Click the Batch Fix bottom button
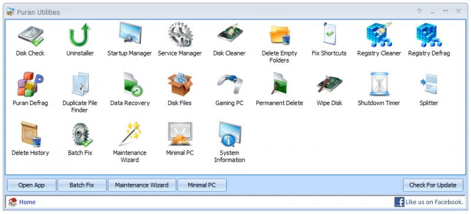The image size is (471, 214). [x=82, y=185]
